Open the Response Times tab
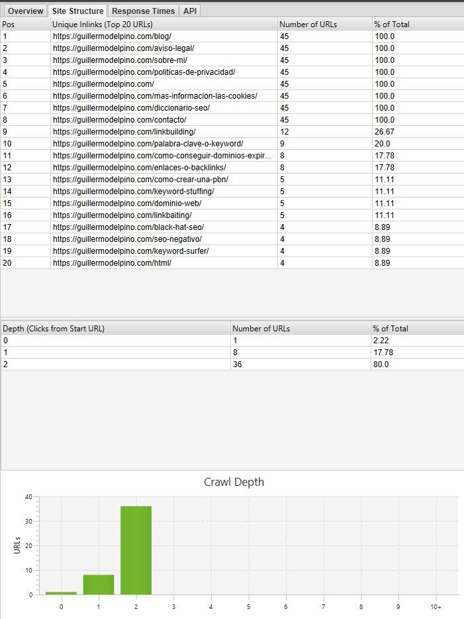Viewport: 464px width, 619px height. 143,11
